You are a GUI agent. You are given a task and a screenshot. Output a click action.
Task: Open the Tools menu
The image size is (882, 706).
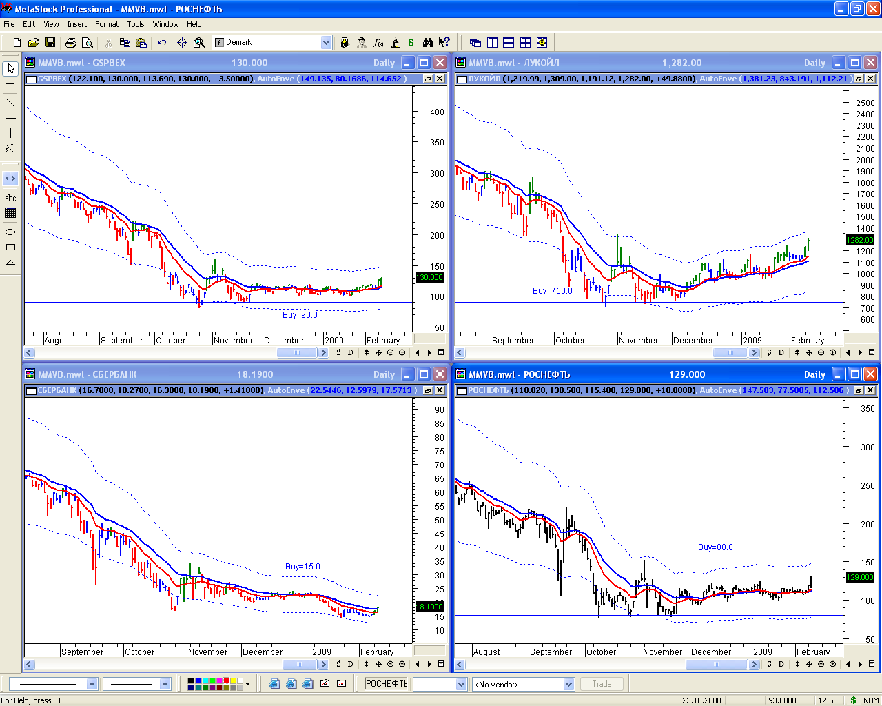(x=135, y=24)
